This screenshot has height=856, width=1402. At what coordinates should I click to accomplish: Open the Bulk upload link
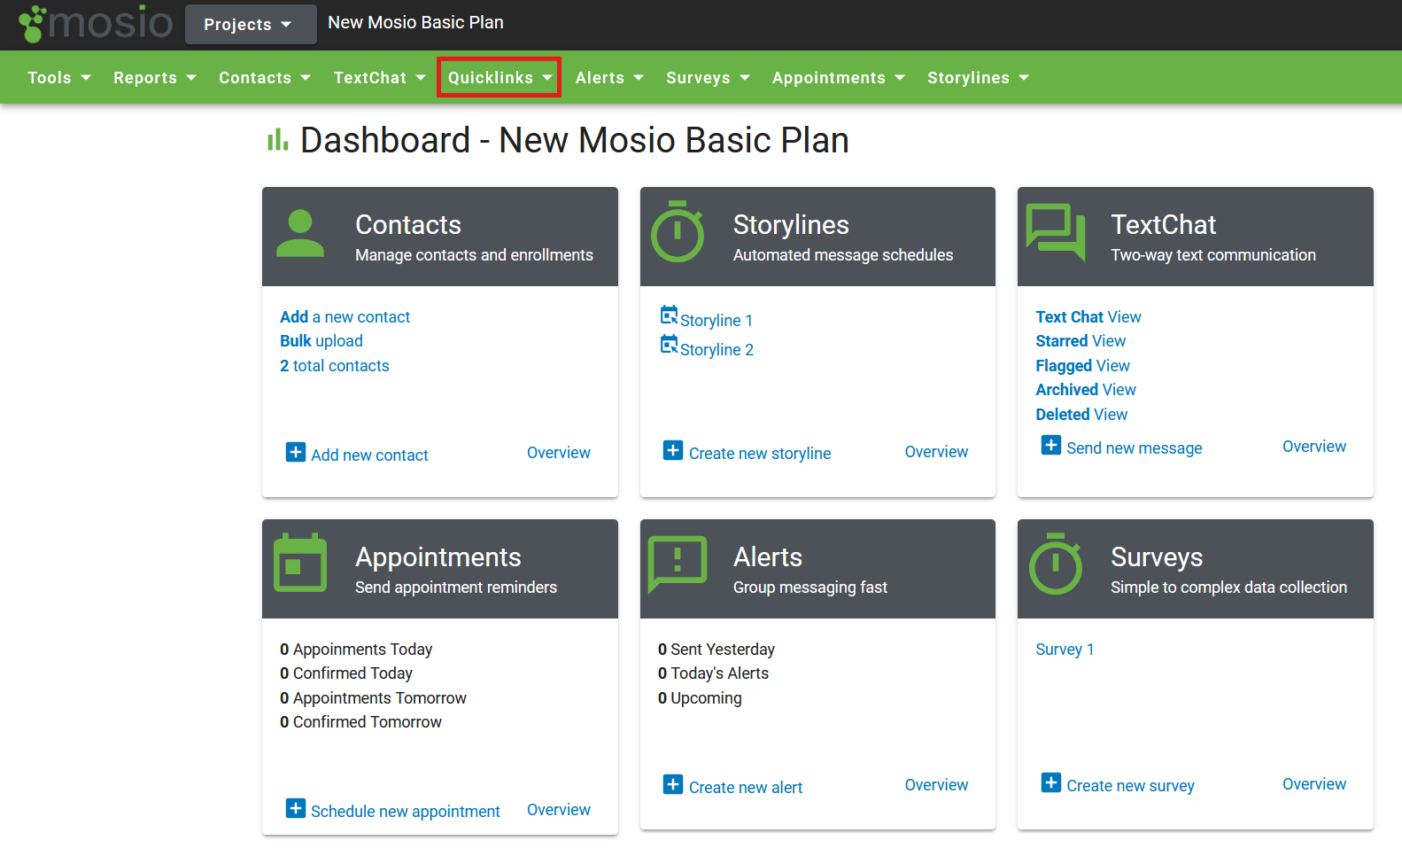point(321,341)
